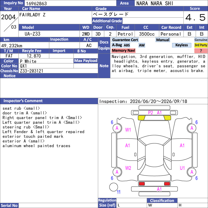This screenshot has height=208, width=208.
Task: Click the A1 mark on the rear bumper
Action: coord(159,189)
